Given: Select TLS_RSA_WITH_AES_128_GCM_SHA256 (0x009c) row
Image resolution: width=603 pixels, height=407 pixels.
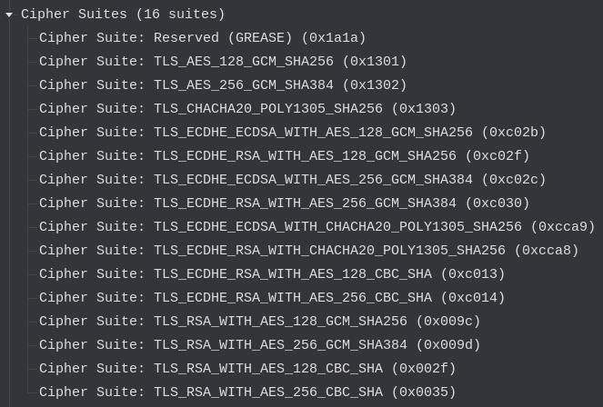Looking at the screenshot, I should pos(259,322).
